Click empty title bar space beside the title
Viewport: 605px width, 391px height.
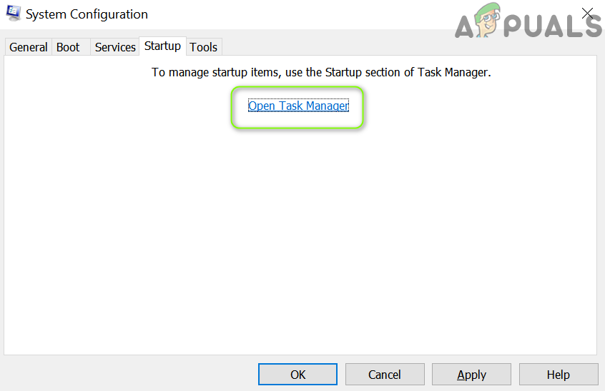tap(300, 14)
